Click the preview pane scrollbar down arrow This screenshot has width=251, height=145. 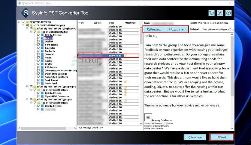coord(232,128)
